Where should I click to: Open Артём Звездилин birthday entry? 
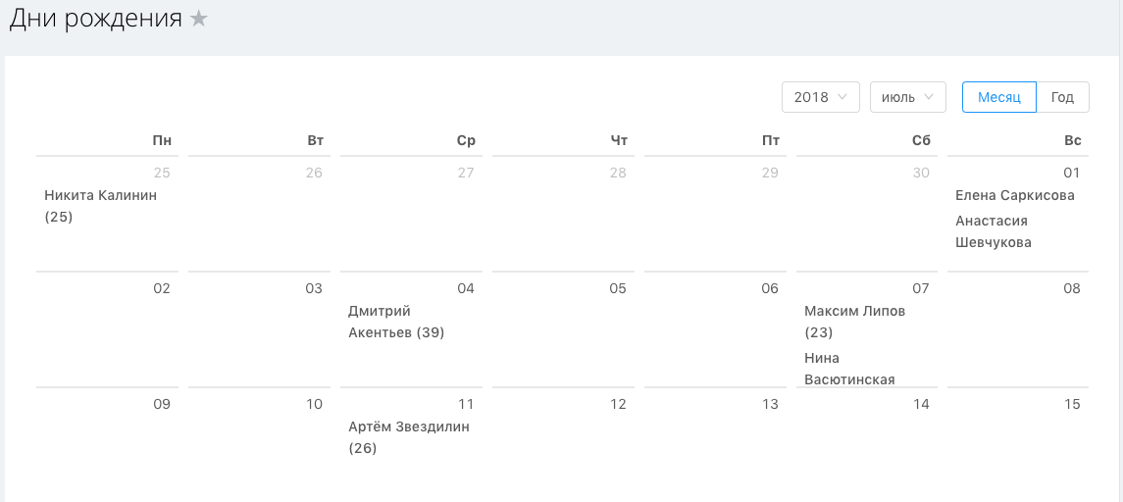[408, 437]
